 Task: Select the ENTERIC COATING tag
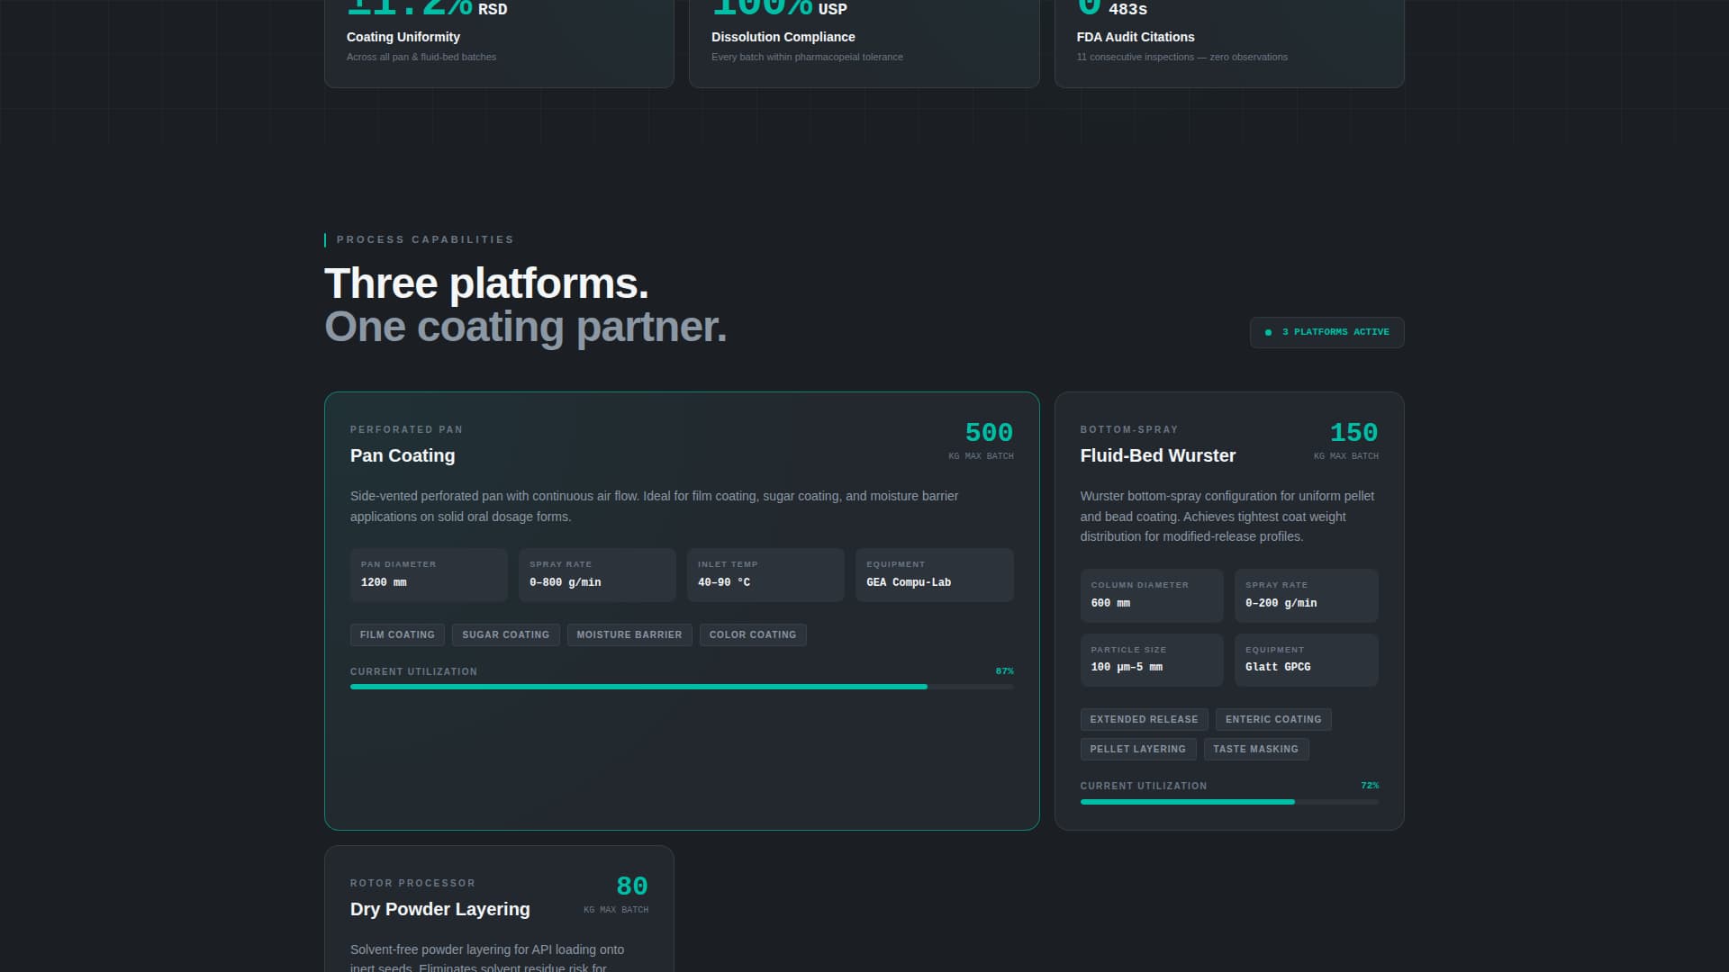(1273, 719)
